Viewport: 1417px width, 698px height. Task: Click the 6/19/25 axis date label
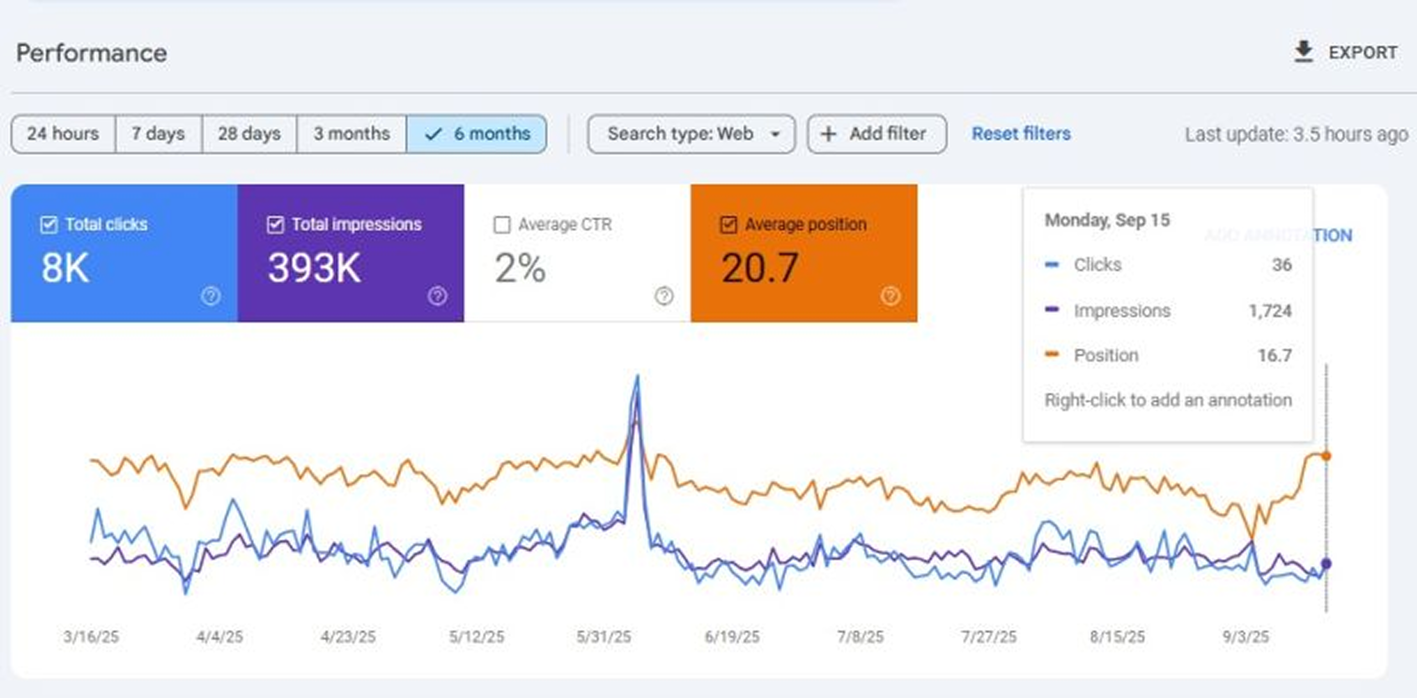click(x=732, y=637)
